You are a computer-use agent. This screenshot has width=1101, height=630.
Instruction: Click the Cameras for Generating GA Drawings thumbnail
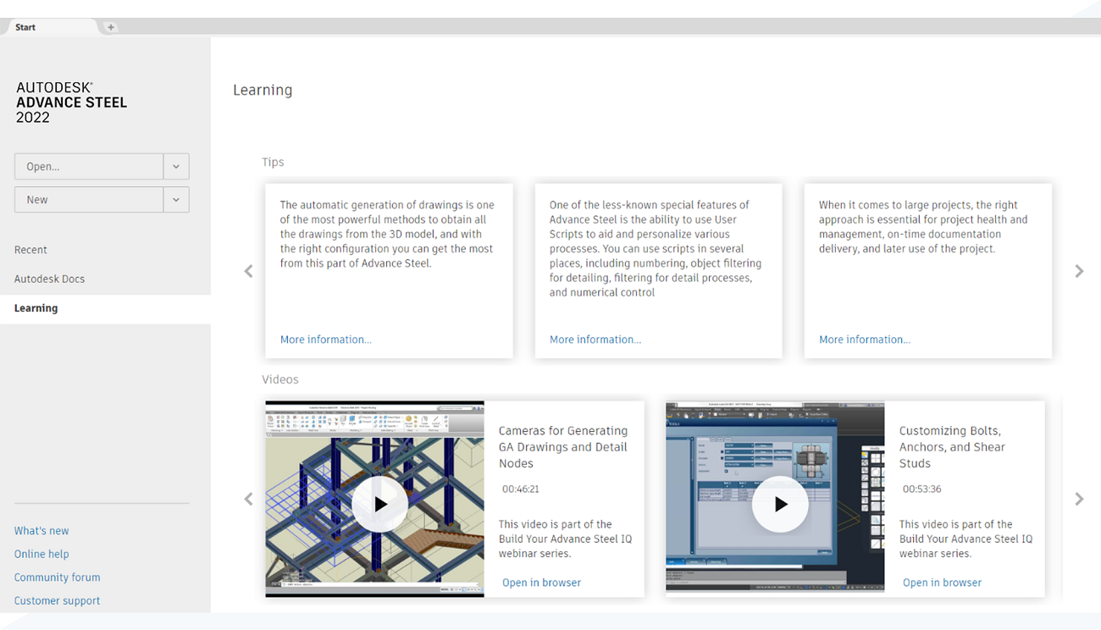[375, 499]
